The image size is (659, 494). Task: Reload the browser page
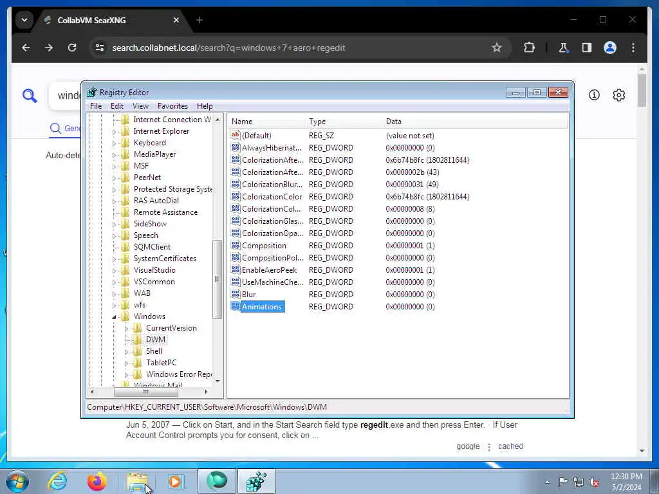[72, 48]
